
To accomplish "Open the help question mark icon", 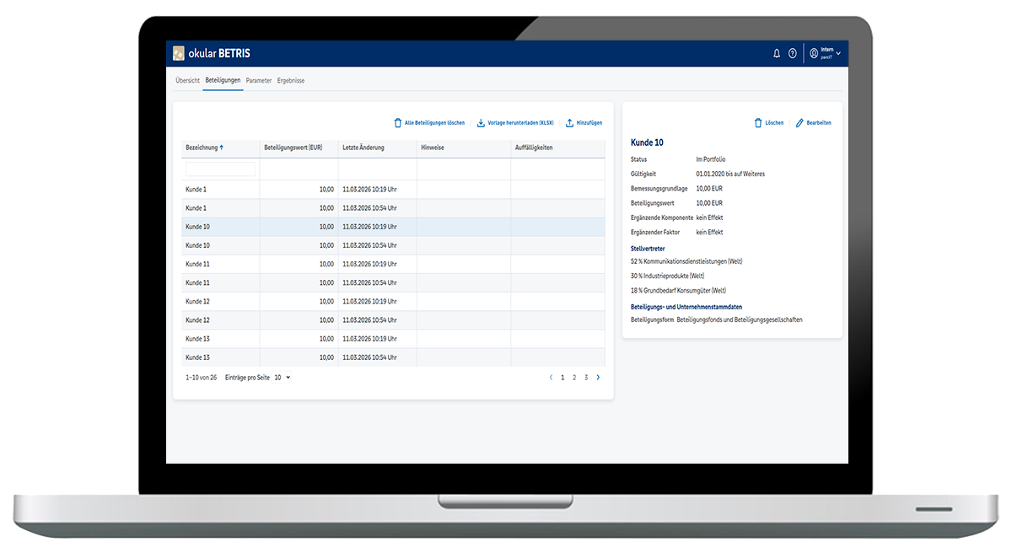I will point(793,53).
